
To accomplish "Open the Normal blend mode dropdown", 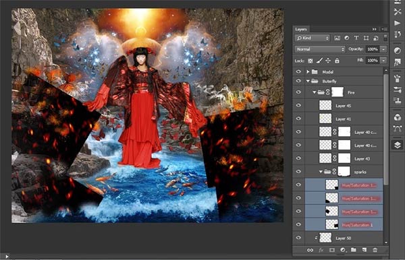I will point(320,49).
